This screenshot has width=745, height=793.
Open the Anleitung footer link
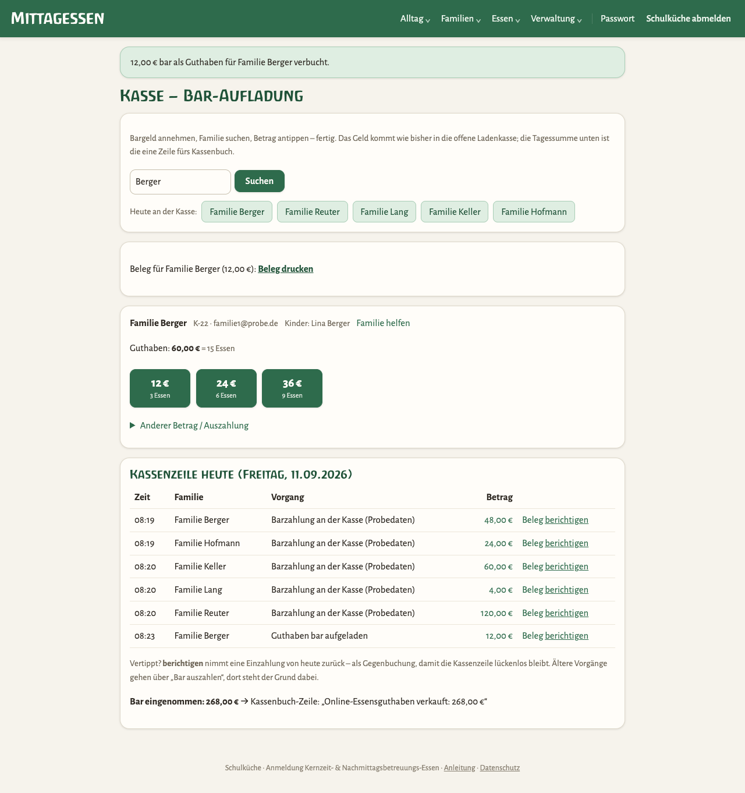point(459,768)
